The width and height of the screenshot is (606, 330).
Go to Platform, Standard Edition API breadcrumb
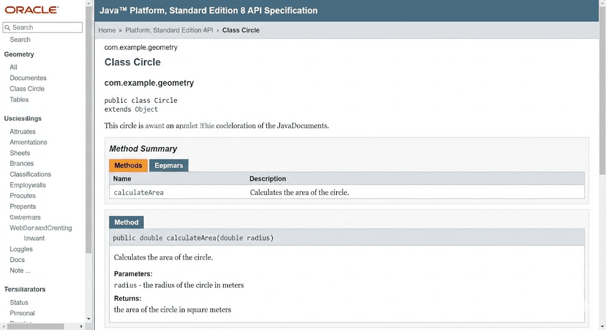[169, 30]
